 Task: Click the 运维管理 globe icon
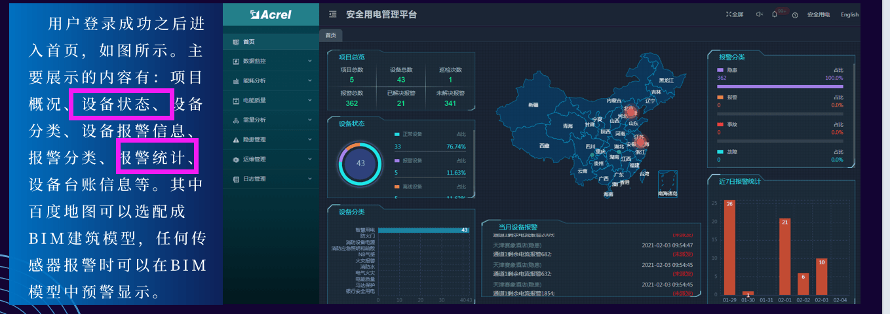(x=236, y=159)
